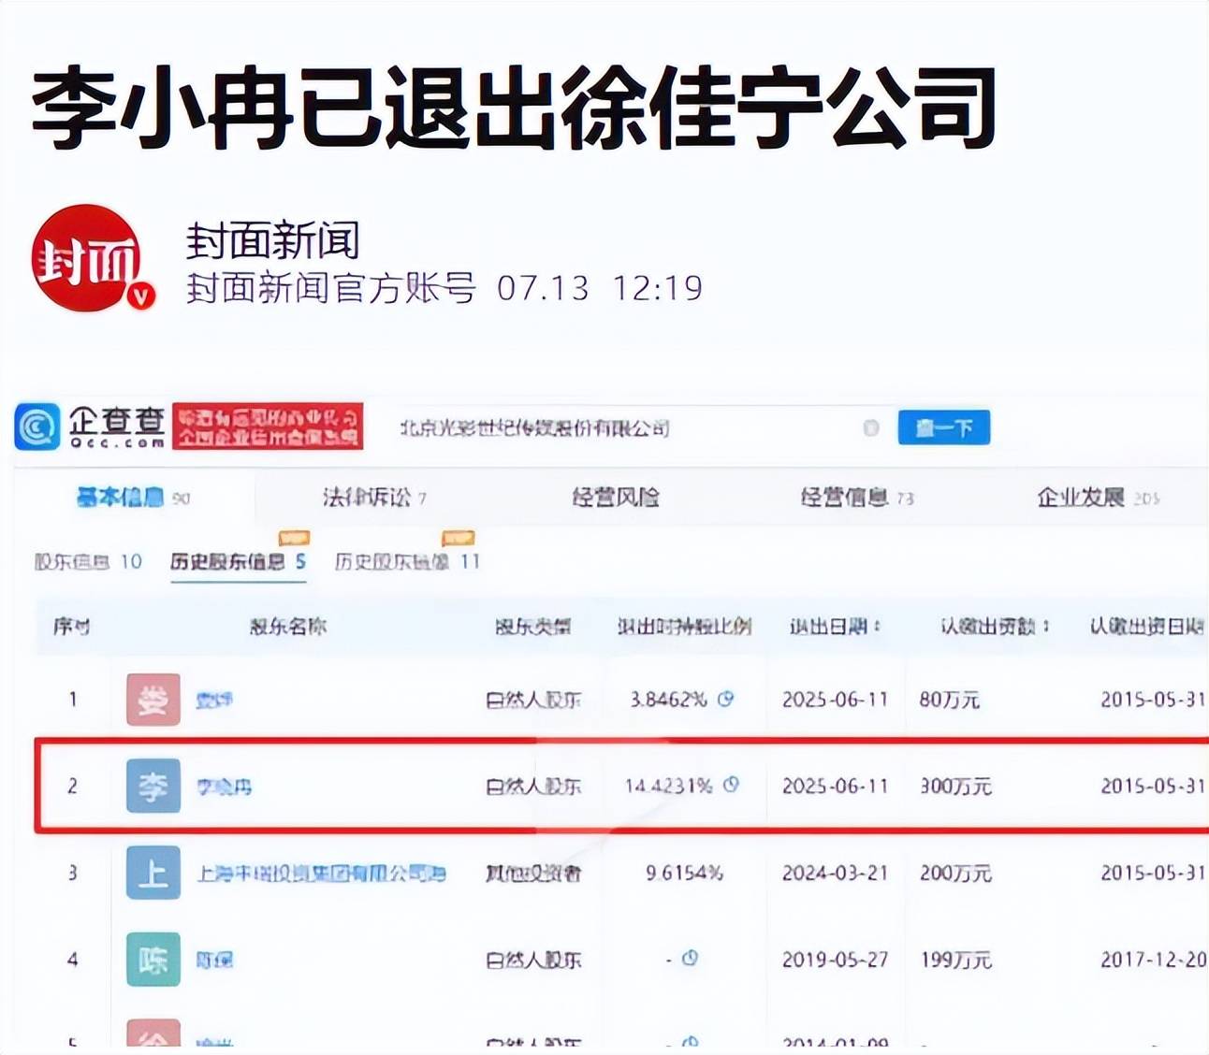
Task: Click the info icon in row 4's ratio cell
Action: (x=691, y=959)
